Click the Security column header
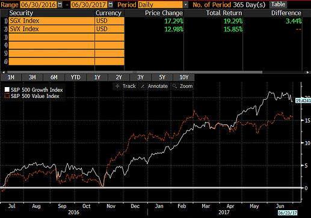Image resolution: width=311 pixels, height=218 pixels. [x=21, y=13]
